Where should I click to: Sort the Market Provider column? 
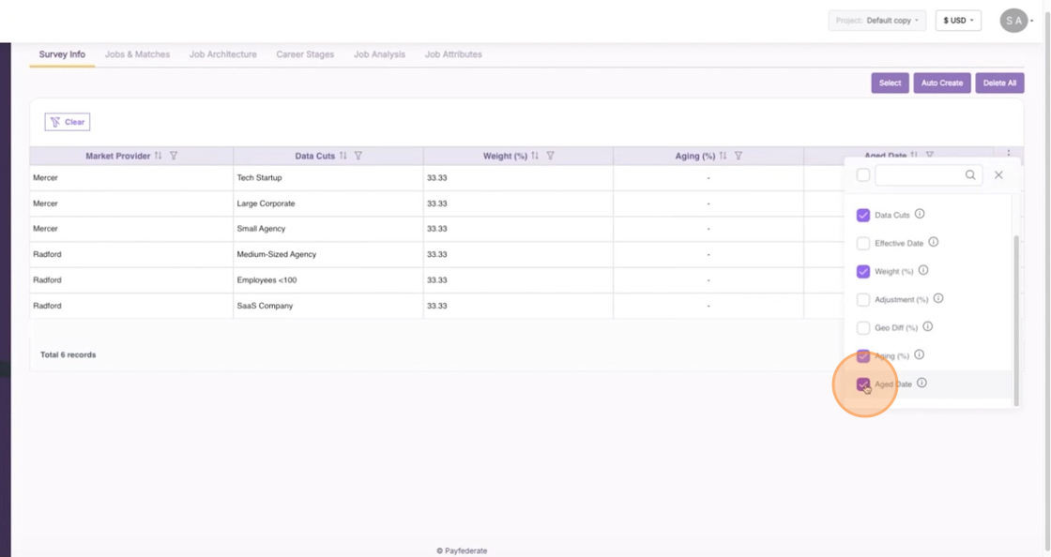159,156
